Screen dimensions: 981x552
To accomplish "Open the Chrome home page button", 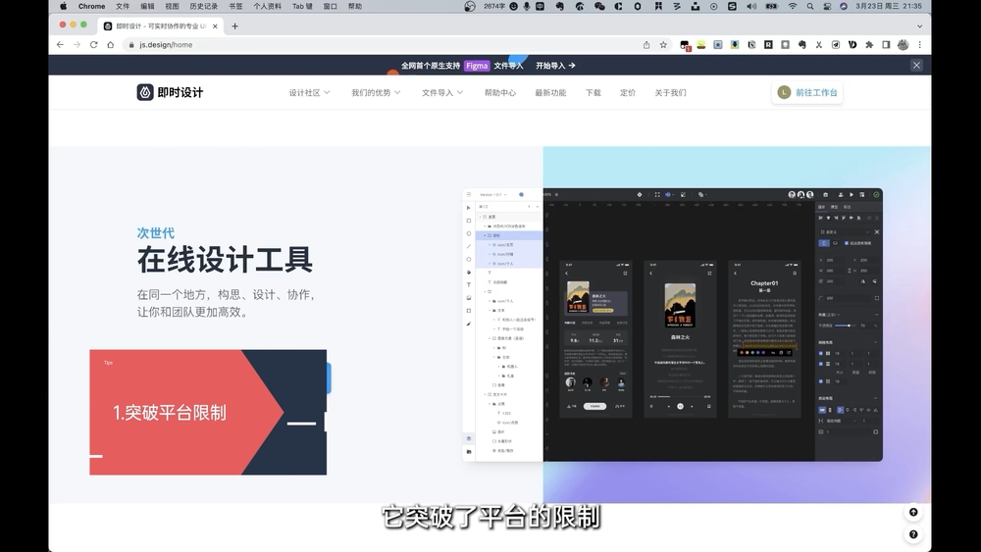I will point(111,45).
